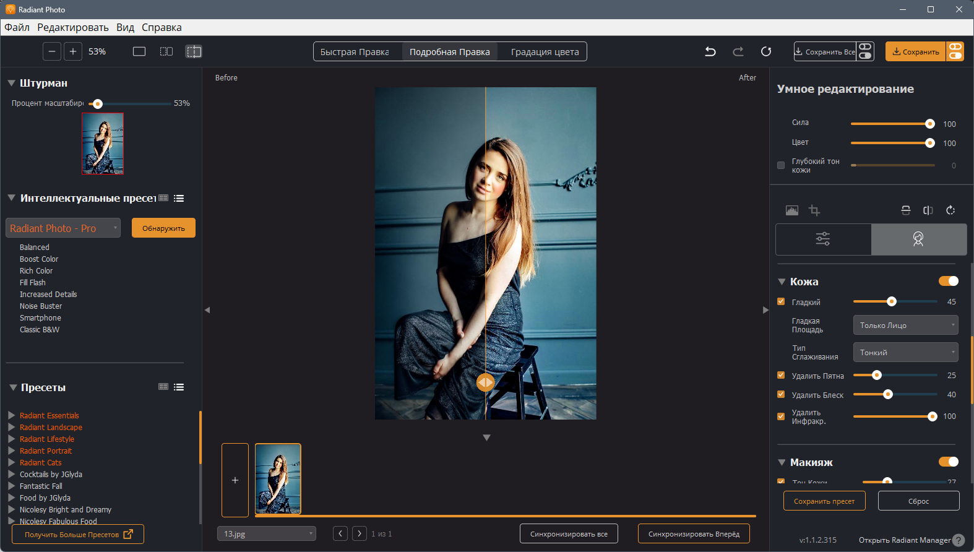Open save options icon beside Сохранить
The width and height of the screenshot is (974, 552).
[955, 51]
